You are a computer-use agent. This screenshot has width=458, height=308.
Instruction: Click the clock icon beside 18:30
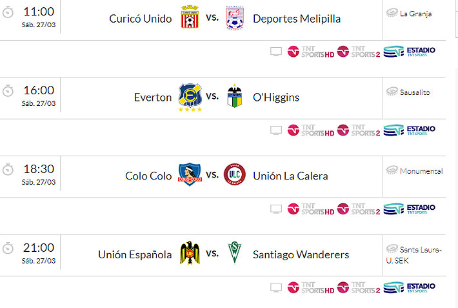click(8, 170)
